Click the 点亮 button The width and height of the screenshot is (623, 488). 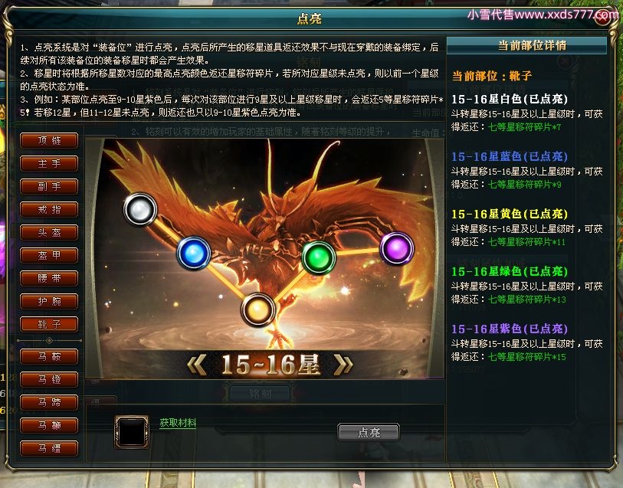pyautogui.click(x=369, y=432)
